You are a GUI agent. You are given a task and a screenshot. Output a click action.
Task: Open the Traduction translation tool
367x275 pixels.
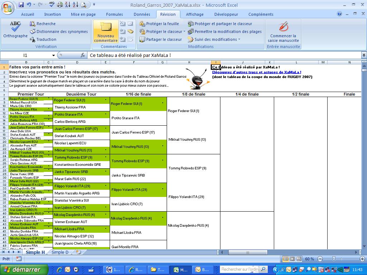pyautogui.click(x=43, y=39)
